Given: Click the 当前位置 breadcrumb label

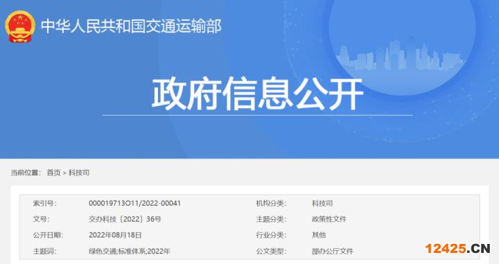Looking at the screenshot, I should click(x=26, y=173).
